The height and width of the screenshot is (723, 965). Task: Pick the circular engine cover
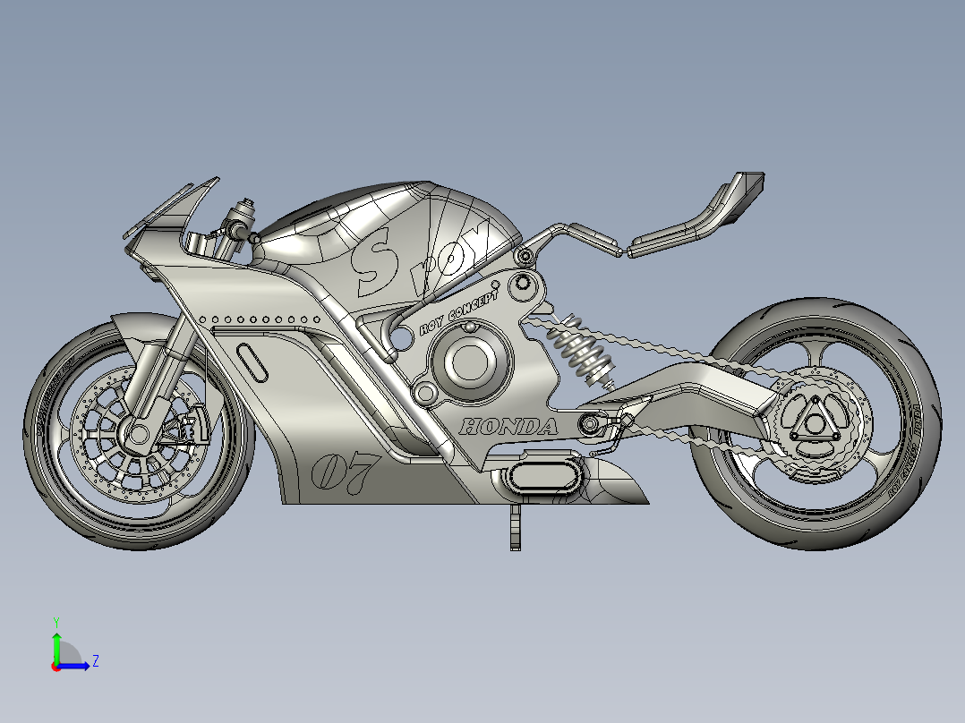[x=471, y=361]
